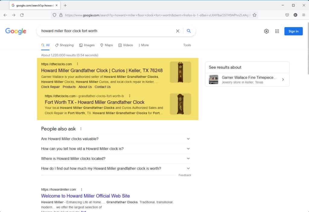Click the magnifier search button
Viewport: 309px width, 212px height.
click(x=189, y=31)
